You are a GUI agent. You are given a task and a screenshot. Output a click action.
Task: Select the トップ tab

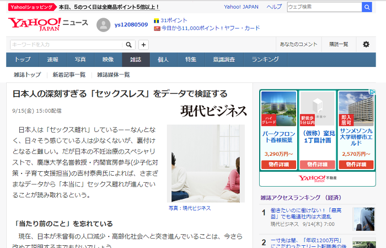click(x=23, y=60)
